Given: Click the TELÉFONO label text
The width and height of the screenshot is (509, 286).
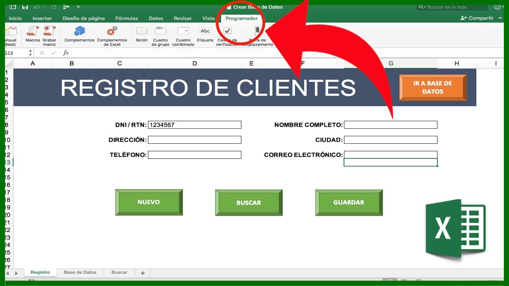Looking at the screenshot, I should pos(128,155).
